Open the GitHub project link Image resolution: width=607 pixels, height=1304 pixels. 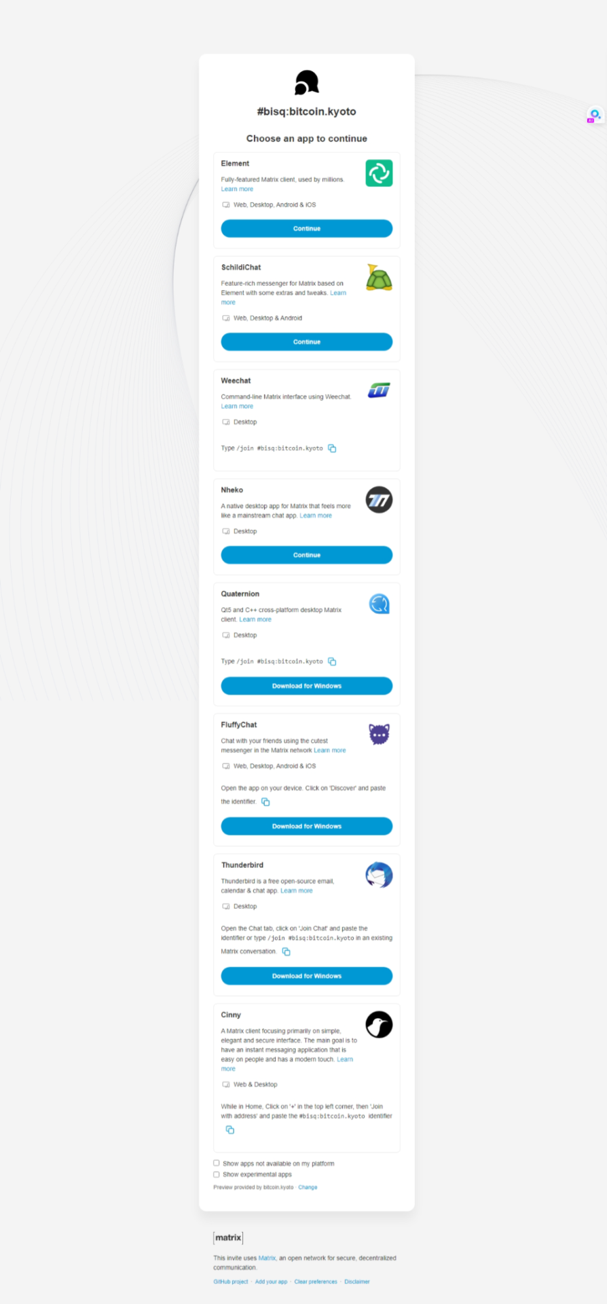pyautogui.click(x=231, y=1282)
